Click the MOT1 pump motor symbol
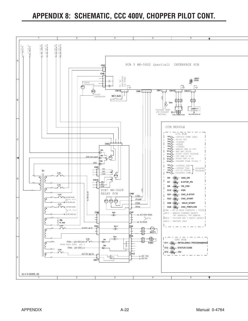Image resolution: width=248 pixels, height=321 pixels. 153,228
